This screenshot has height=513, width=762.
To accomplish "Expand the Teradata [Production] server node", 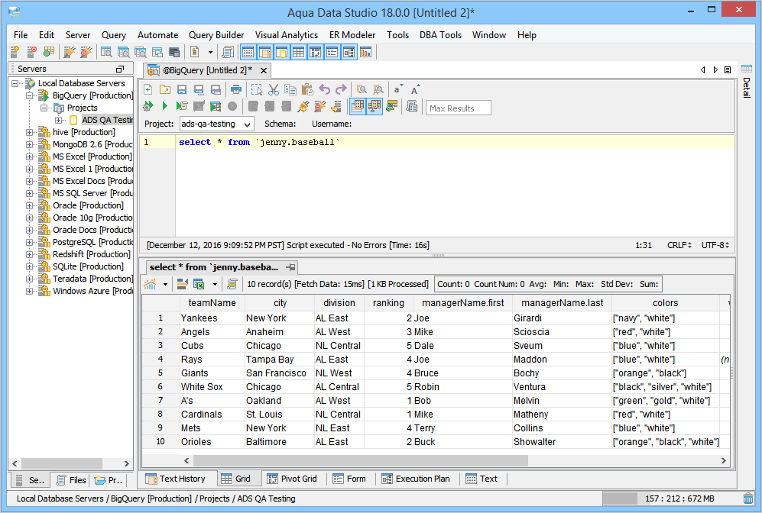I will click(30, 279).
